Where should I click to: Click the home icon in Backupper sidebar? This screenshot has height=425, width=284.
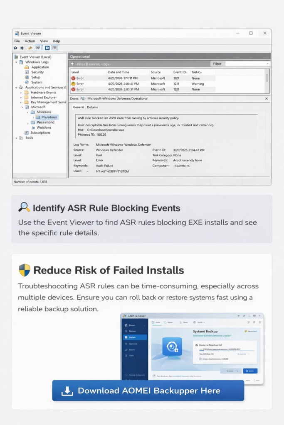tap(126, 325)
